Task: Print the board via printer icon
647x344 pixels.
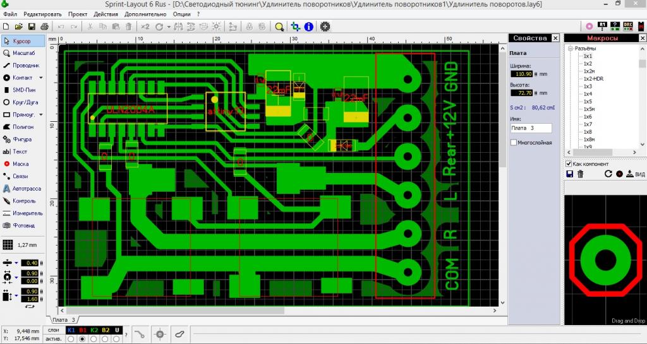Action: 44,27
